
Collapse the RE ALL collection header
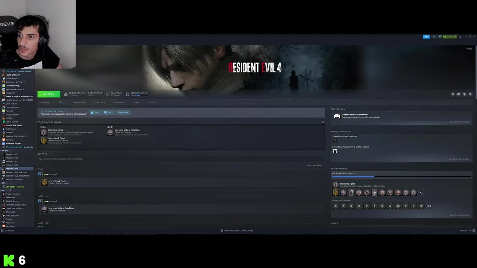[5, 151]
